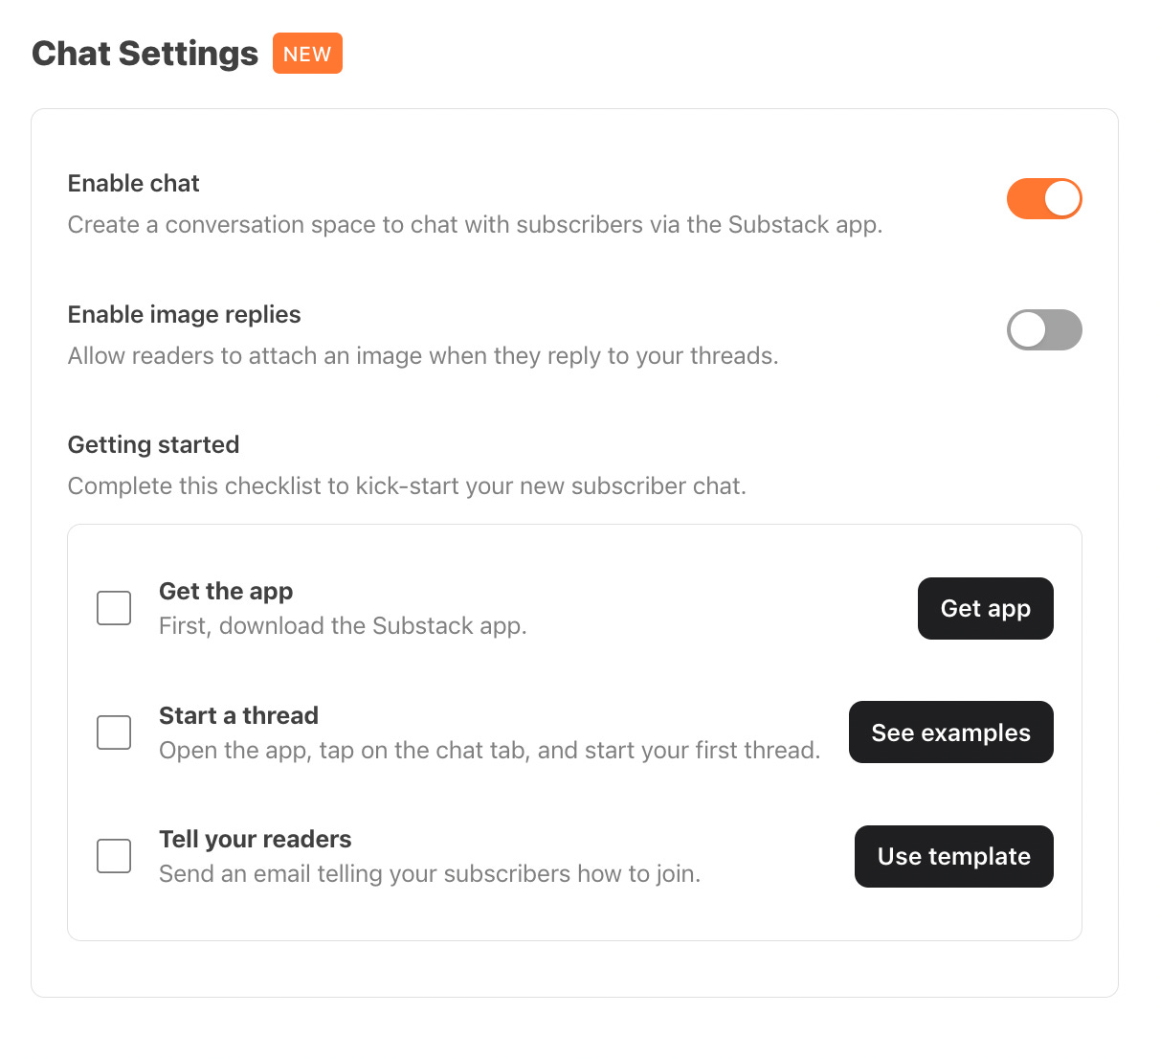Select the Enable image replies label

[x=184, y=314]
